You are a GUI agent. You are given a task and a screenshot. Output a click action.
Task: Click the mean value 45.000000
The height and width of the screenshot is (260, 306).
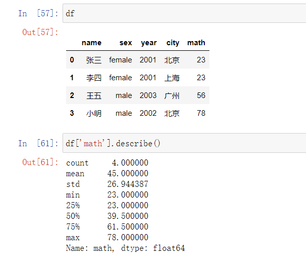[x=128, y=173]
